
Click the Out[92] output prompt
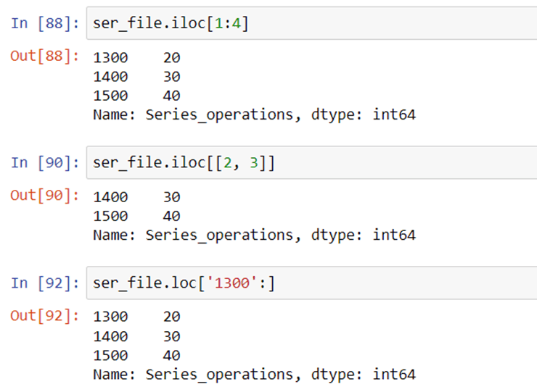click(44, 315)
